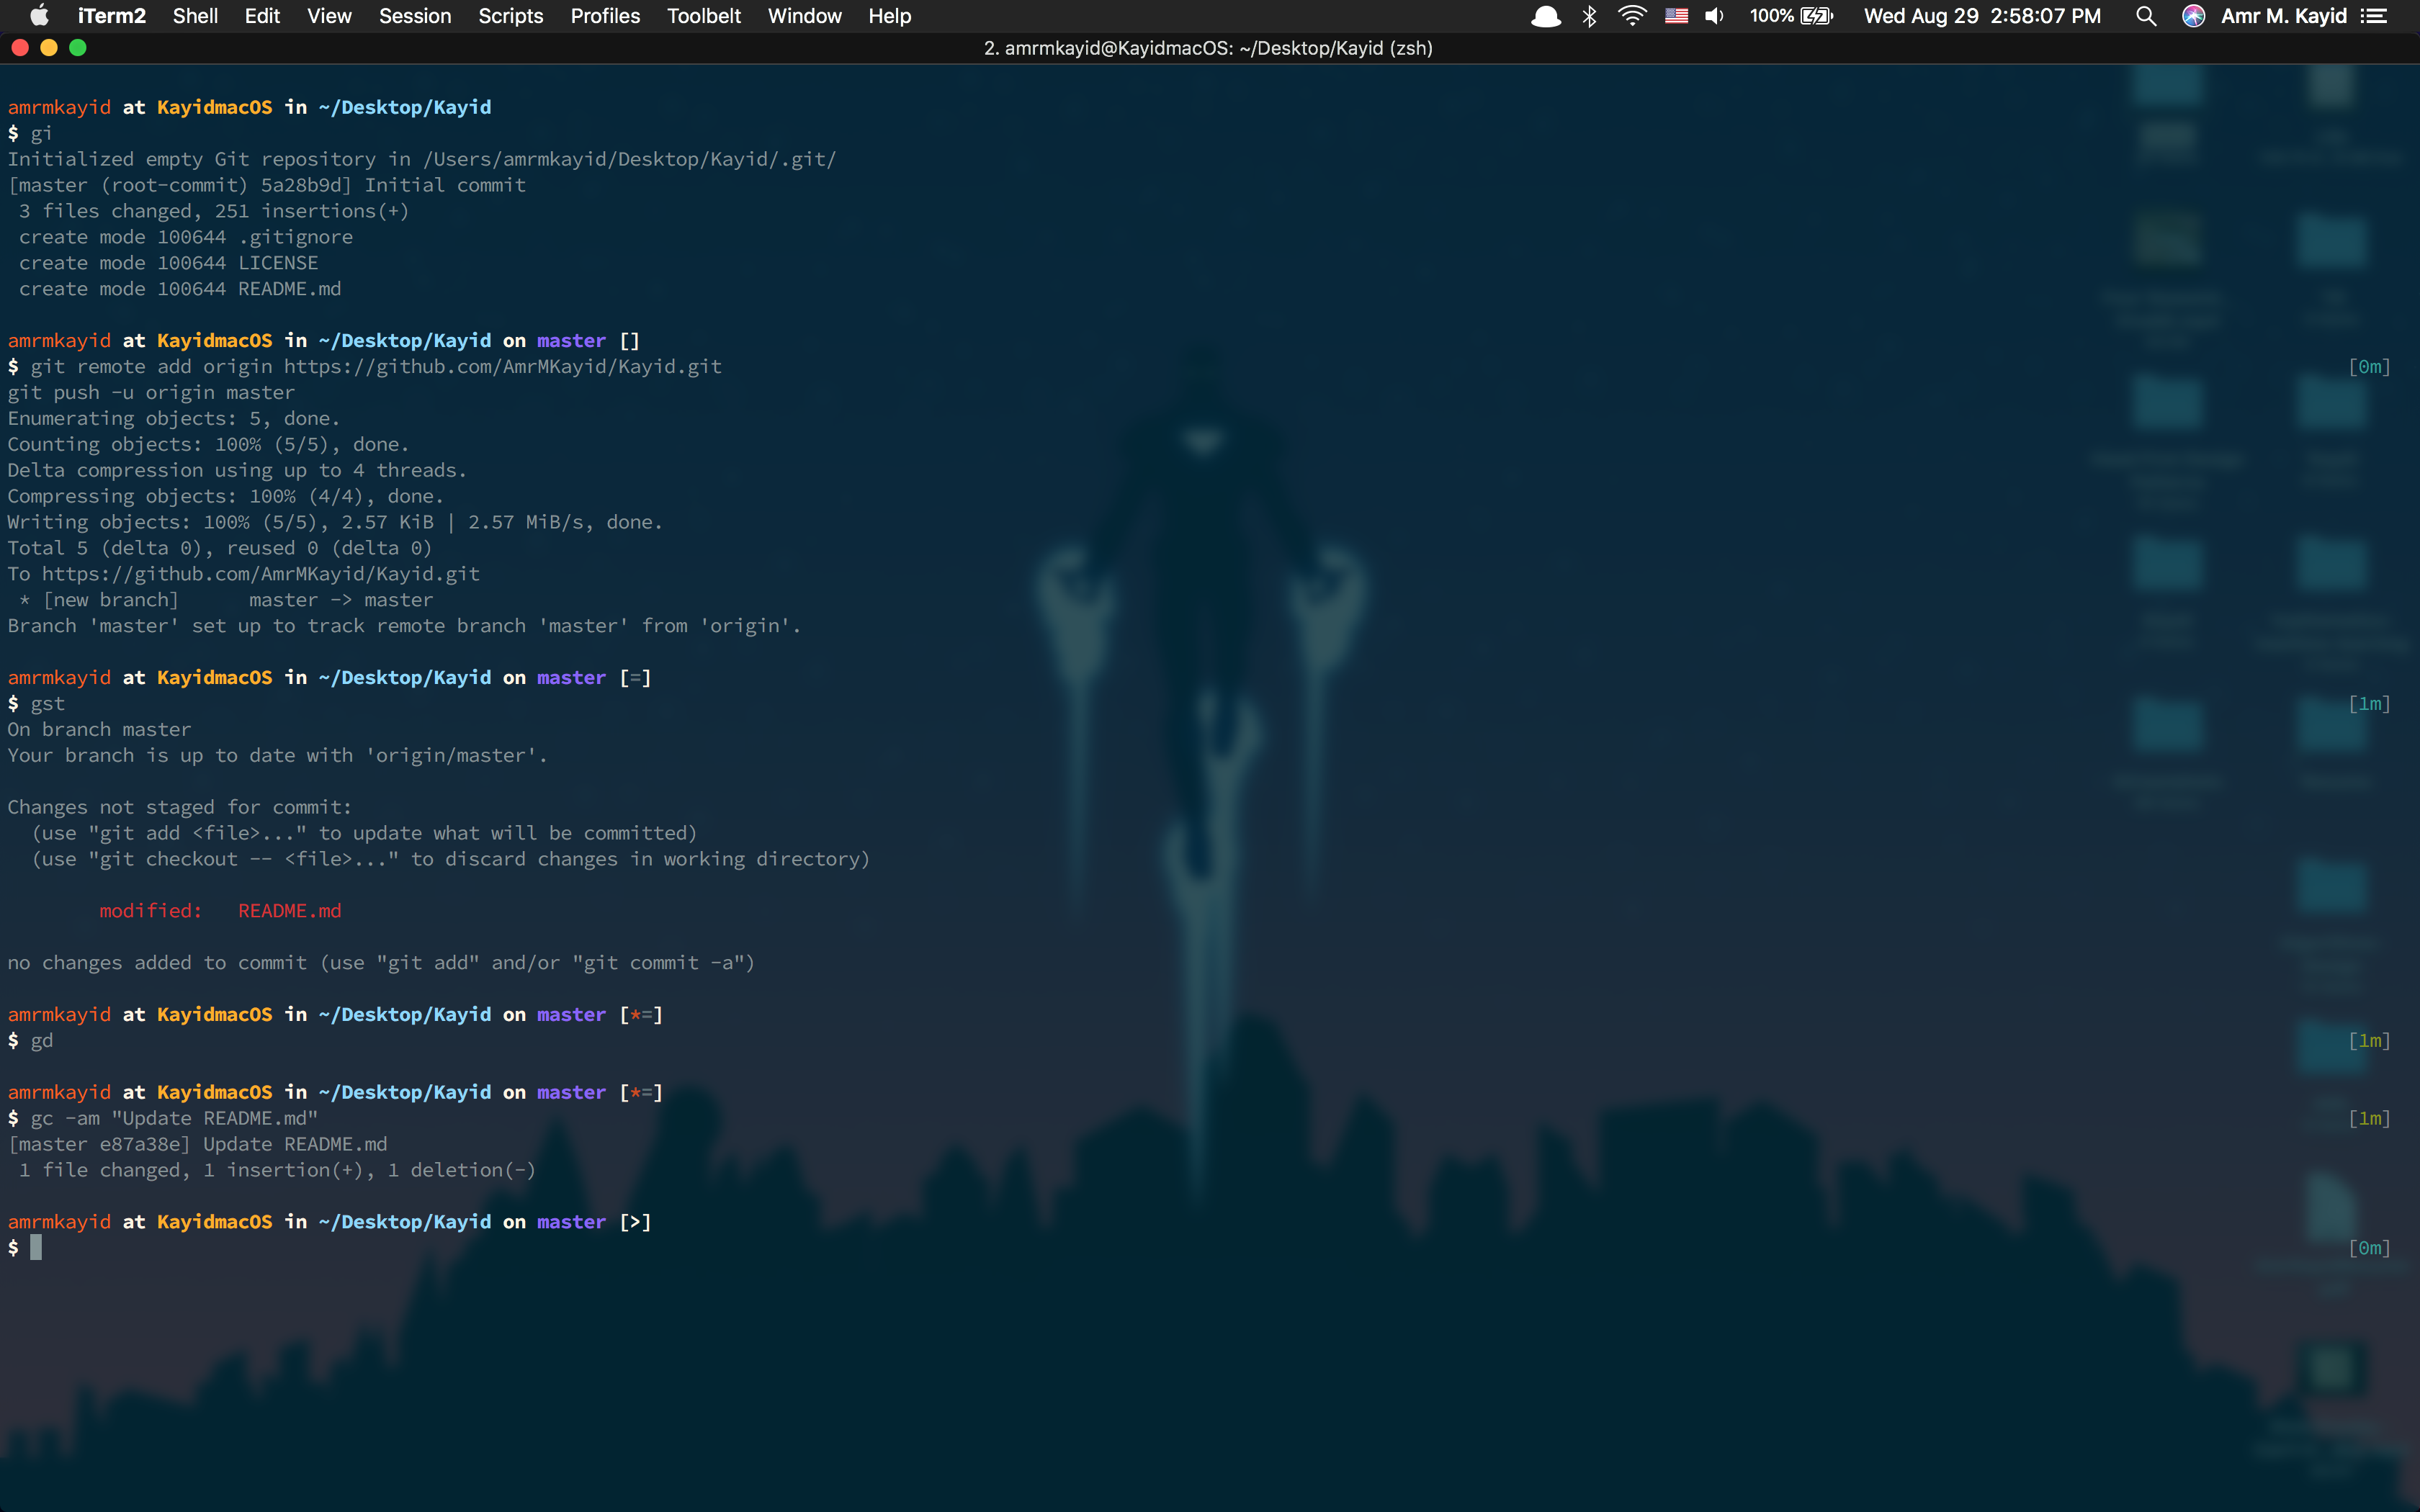The width and height of the screenshot is (2420, 1512).
Task: Select the Session menu
Action: [x=416, y=16]
